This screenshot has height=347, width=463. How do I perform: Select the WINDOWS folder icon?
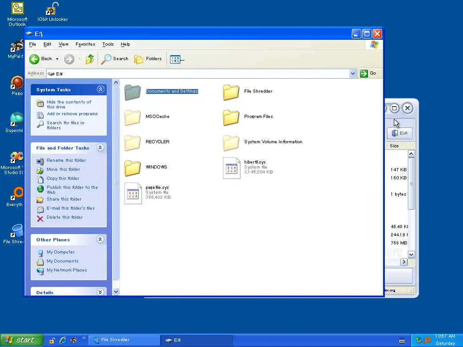click(x=132, y=168)
